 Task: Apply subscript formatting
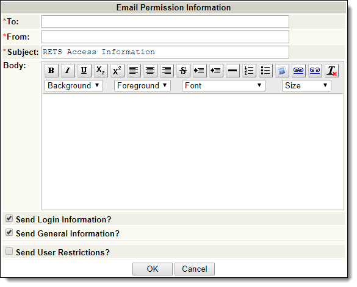click(x=101, y=71)
